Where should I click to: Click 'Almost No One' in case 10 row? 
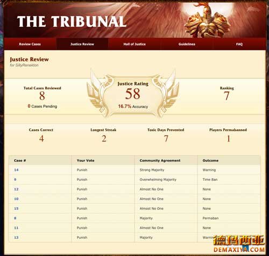coord(152,199)
